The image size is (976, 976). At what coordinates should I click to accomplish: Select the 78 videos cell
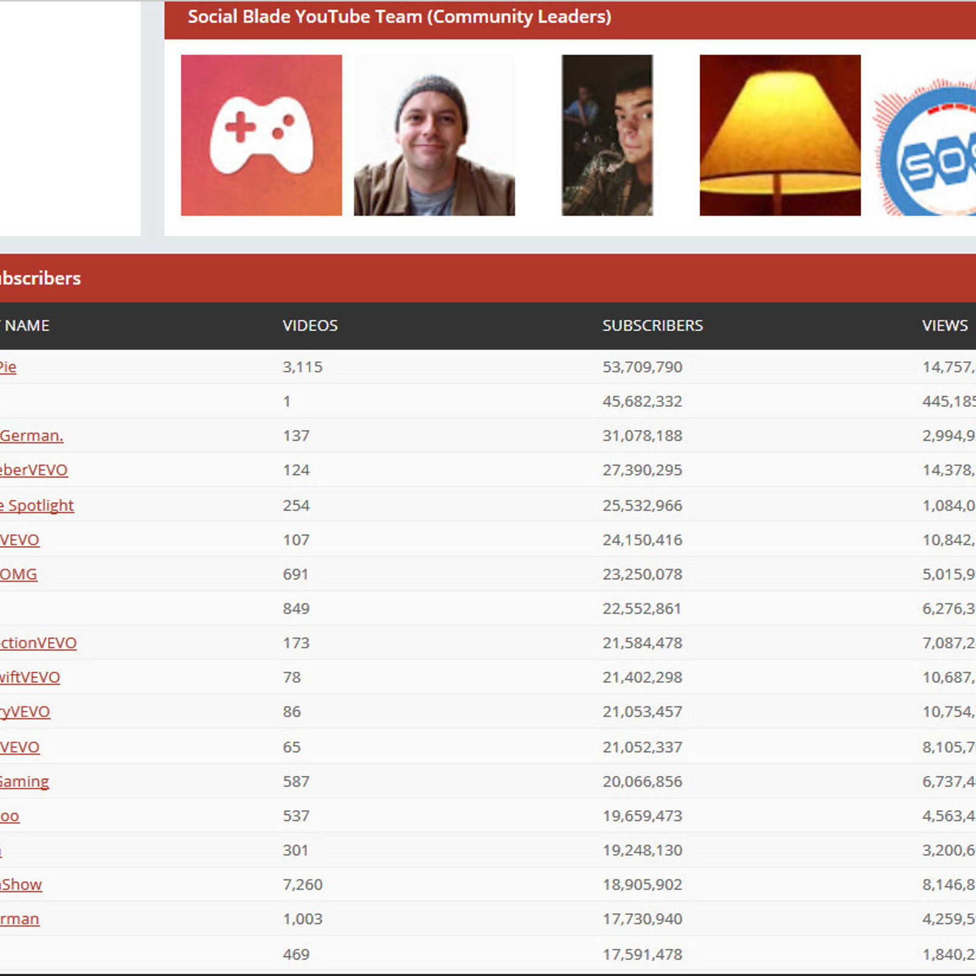(x=292, y=677)
